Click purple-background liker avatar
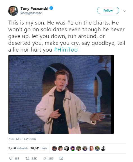133x162 pixels. 73,148
